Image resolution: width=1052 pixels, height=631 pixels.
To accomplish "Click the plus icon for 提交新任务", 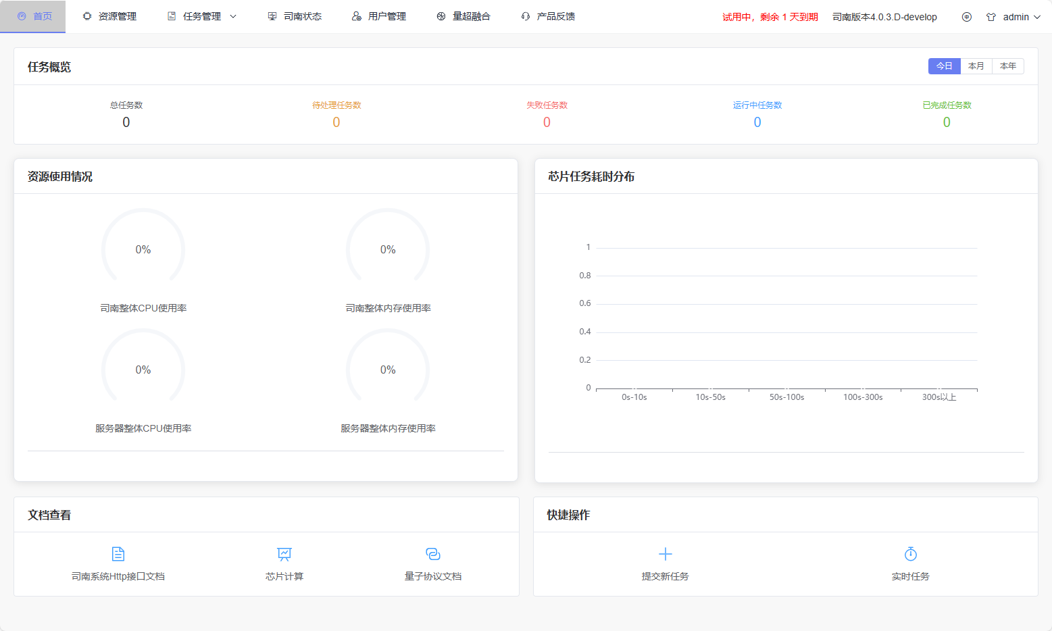I will pos(665,554).
